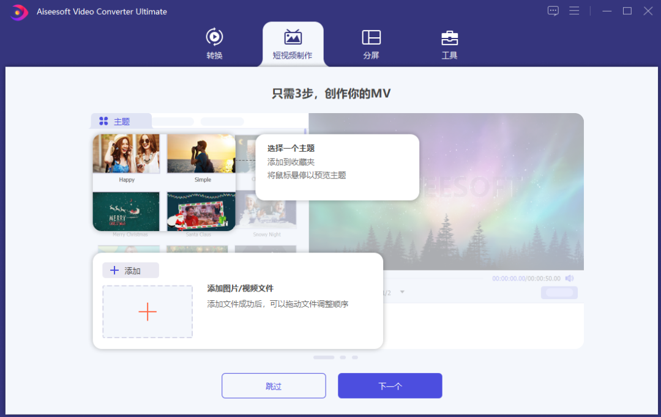Image resolution: width=661 pixels, height=417 pixels.
Task: Mute using the speaker volume icon
Action: (570, 278)
